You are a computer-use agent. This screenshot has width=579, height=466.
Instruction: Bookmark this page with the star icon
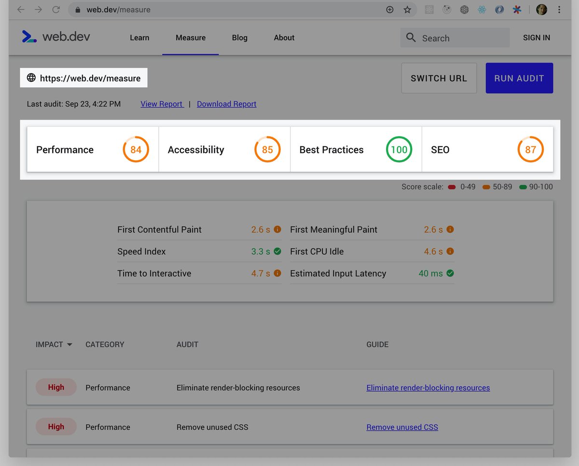(407, 10)
